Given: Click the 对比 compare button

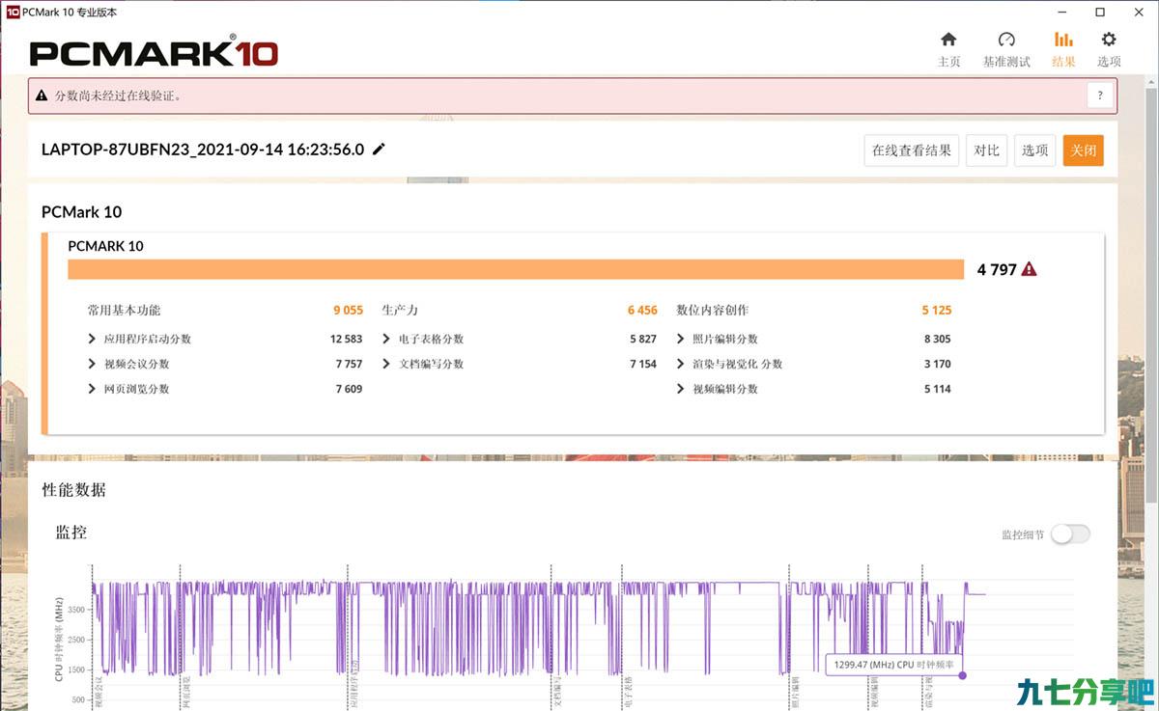Looking at the screenshot, I should tap(987, 150).
